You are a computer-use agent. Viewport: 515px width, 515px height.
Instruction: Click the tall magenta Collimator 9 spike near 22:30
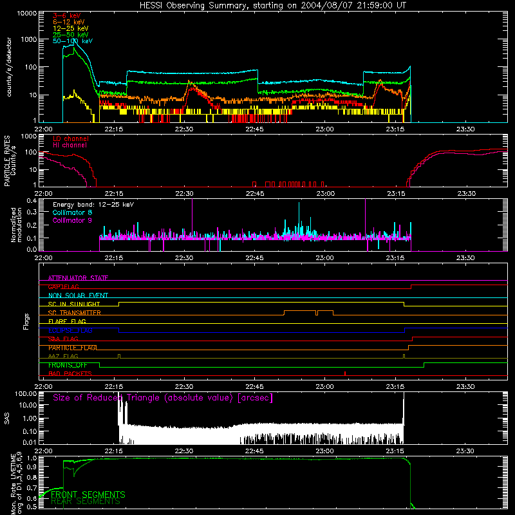192,217
